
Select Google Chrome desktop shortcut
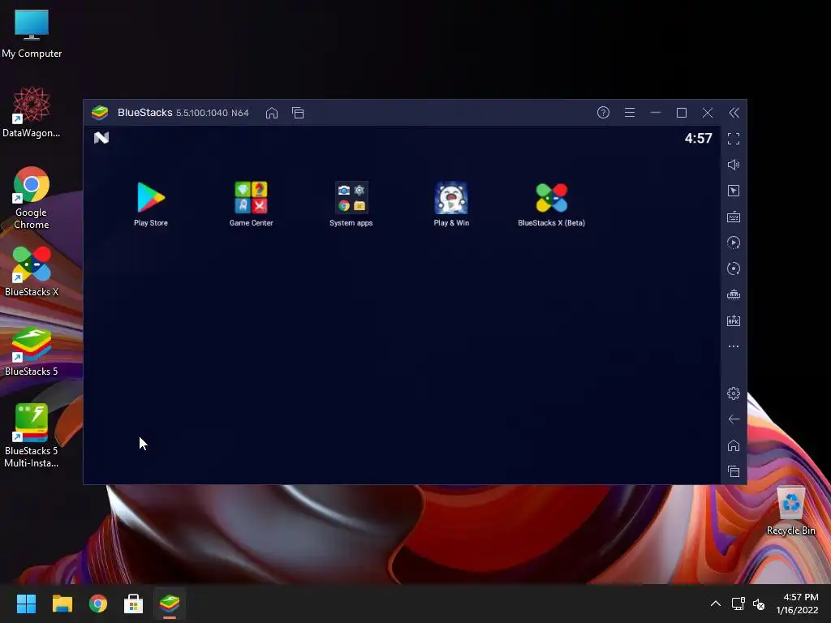pos(32,198)
